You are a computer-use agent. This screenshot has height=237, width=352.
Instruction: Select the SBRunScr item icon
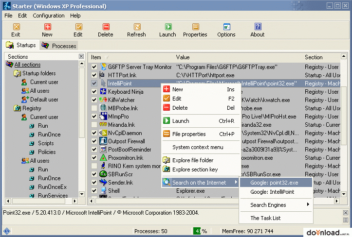pyautogui.click(x=103, y=174)
